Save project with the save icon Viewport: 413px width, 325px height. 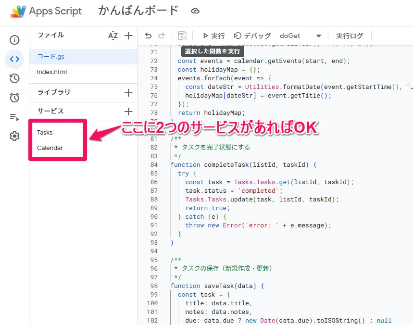point(182,36)
